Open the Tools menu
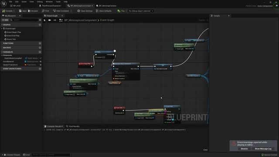The image size is (279, 157). (x=58, y=2)
